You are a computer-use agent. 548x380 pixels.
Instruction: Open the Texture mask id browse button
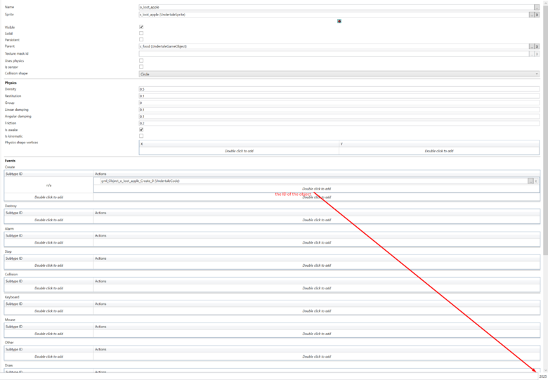[x=531, y=53]
